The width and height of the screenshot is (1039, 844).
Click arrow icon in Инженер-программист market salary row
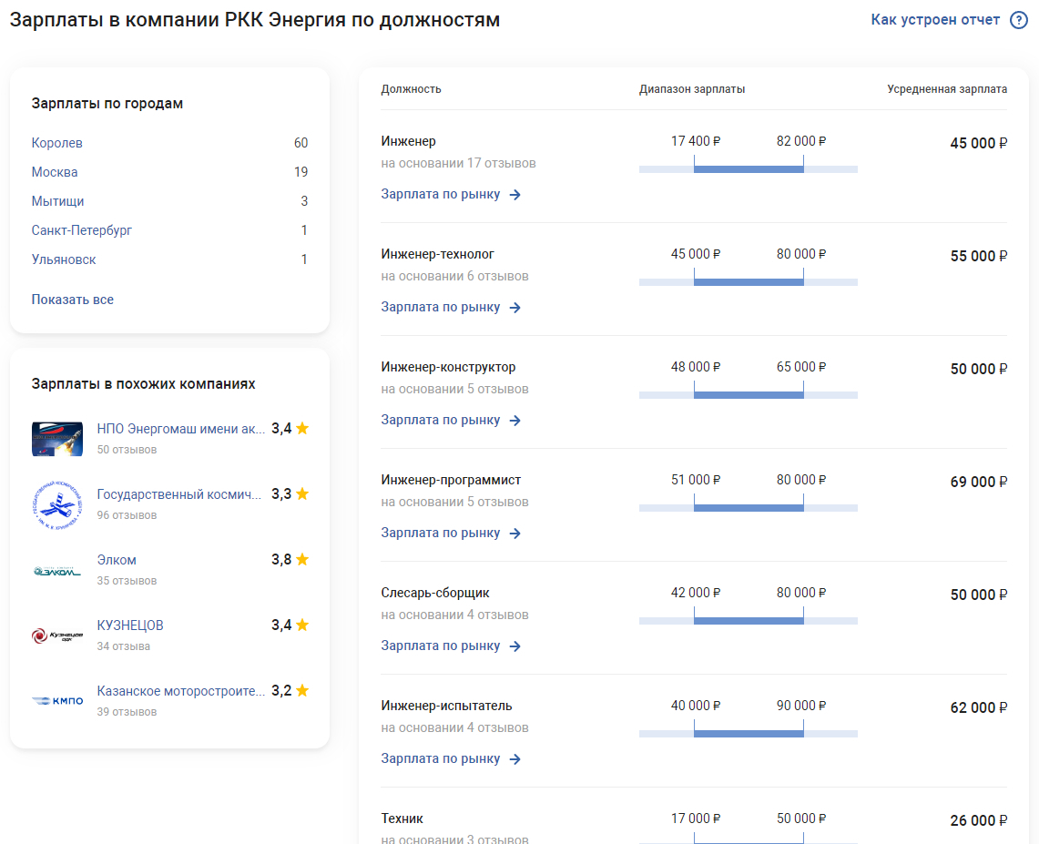click(514, 534)
